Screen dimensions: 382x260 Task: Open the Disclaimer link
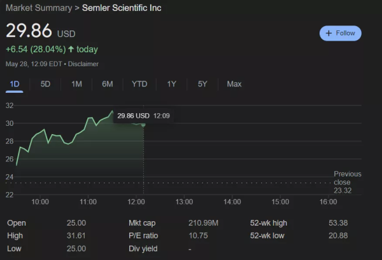click(x=83, y=64)
